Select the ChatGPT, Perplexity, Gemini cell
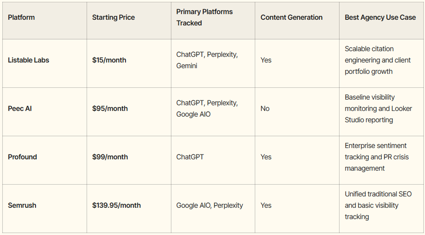 207,60
